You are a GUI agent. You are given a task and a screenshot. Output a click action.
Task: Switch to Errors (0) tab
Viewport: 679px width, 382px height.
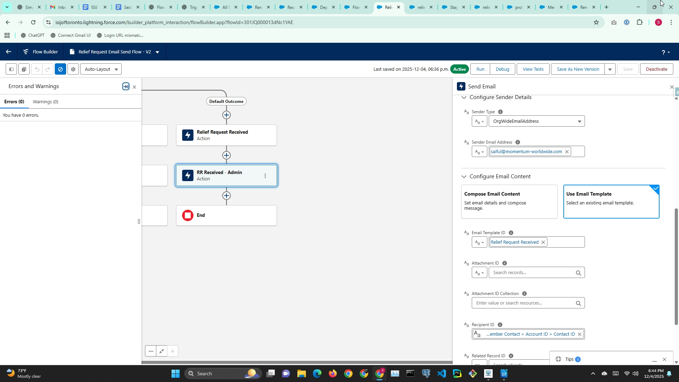(x=14, y=102)
